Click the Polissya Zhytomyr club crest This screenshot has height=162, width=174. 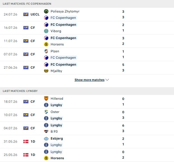46,11
